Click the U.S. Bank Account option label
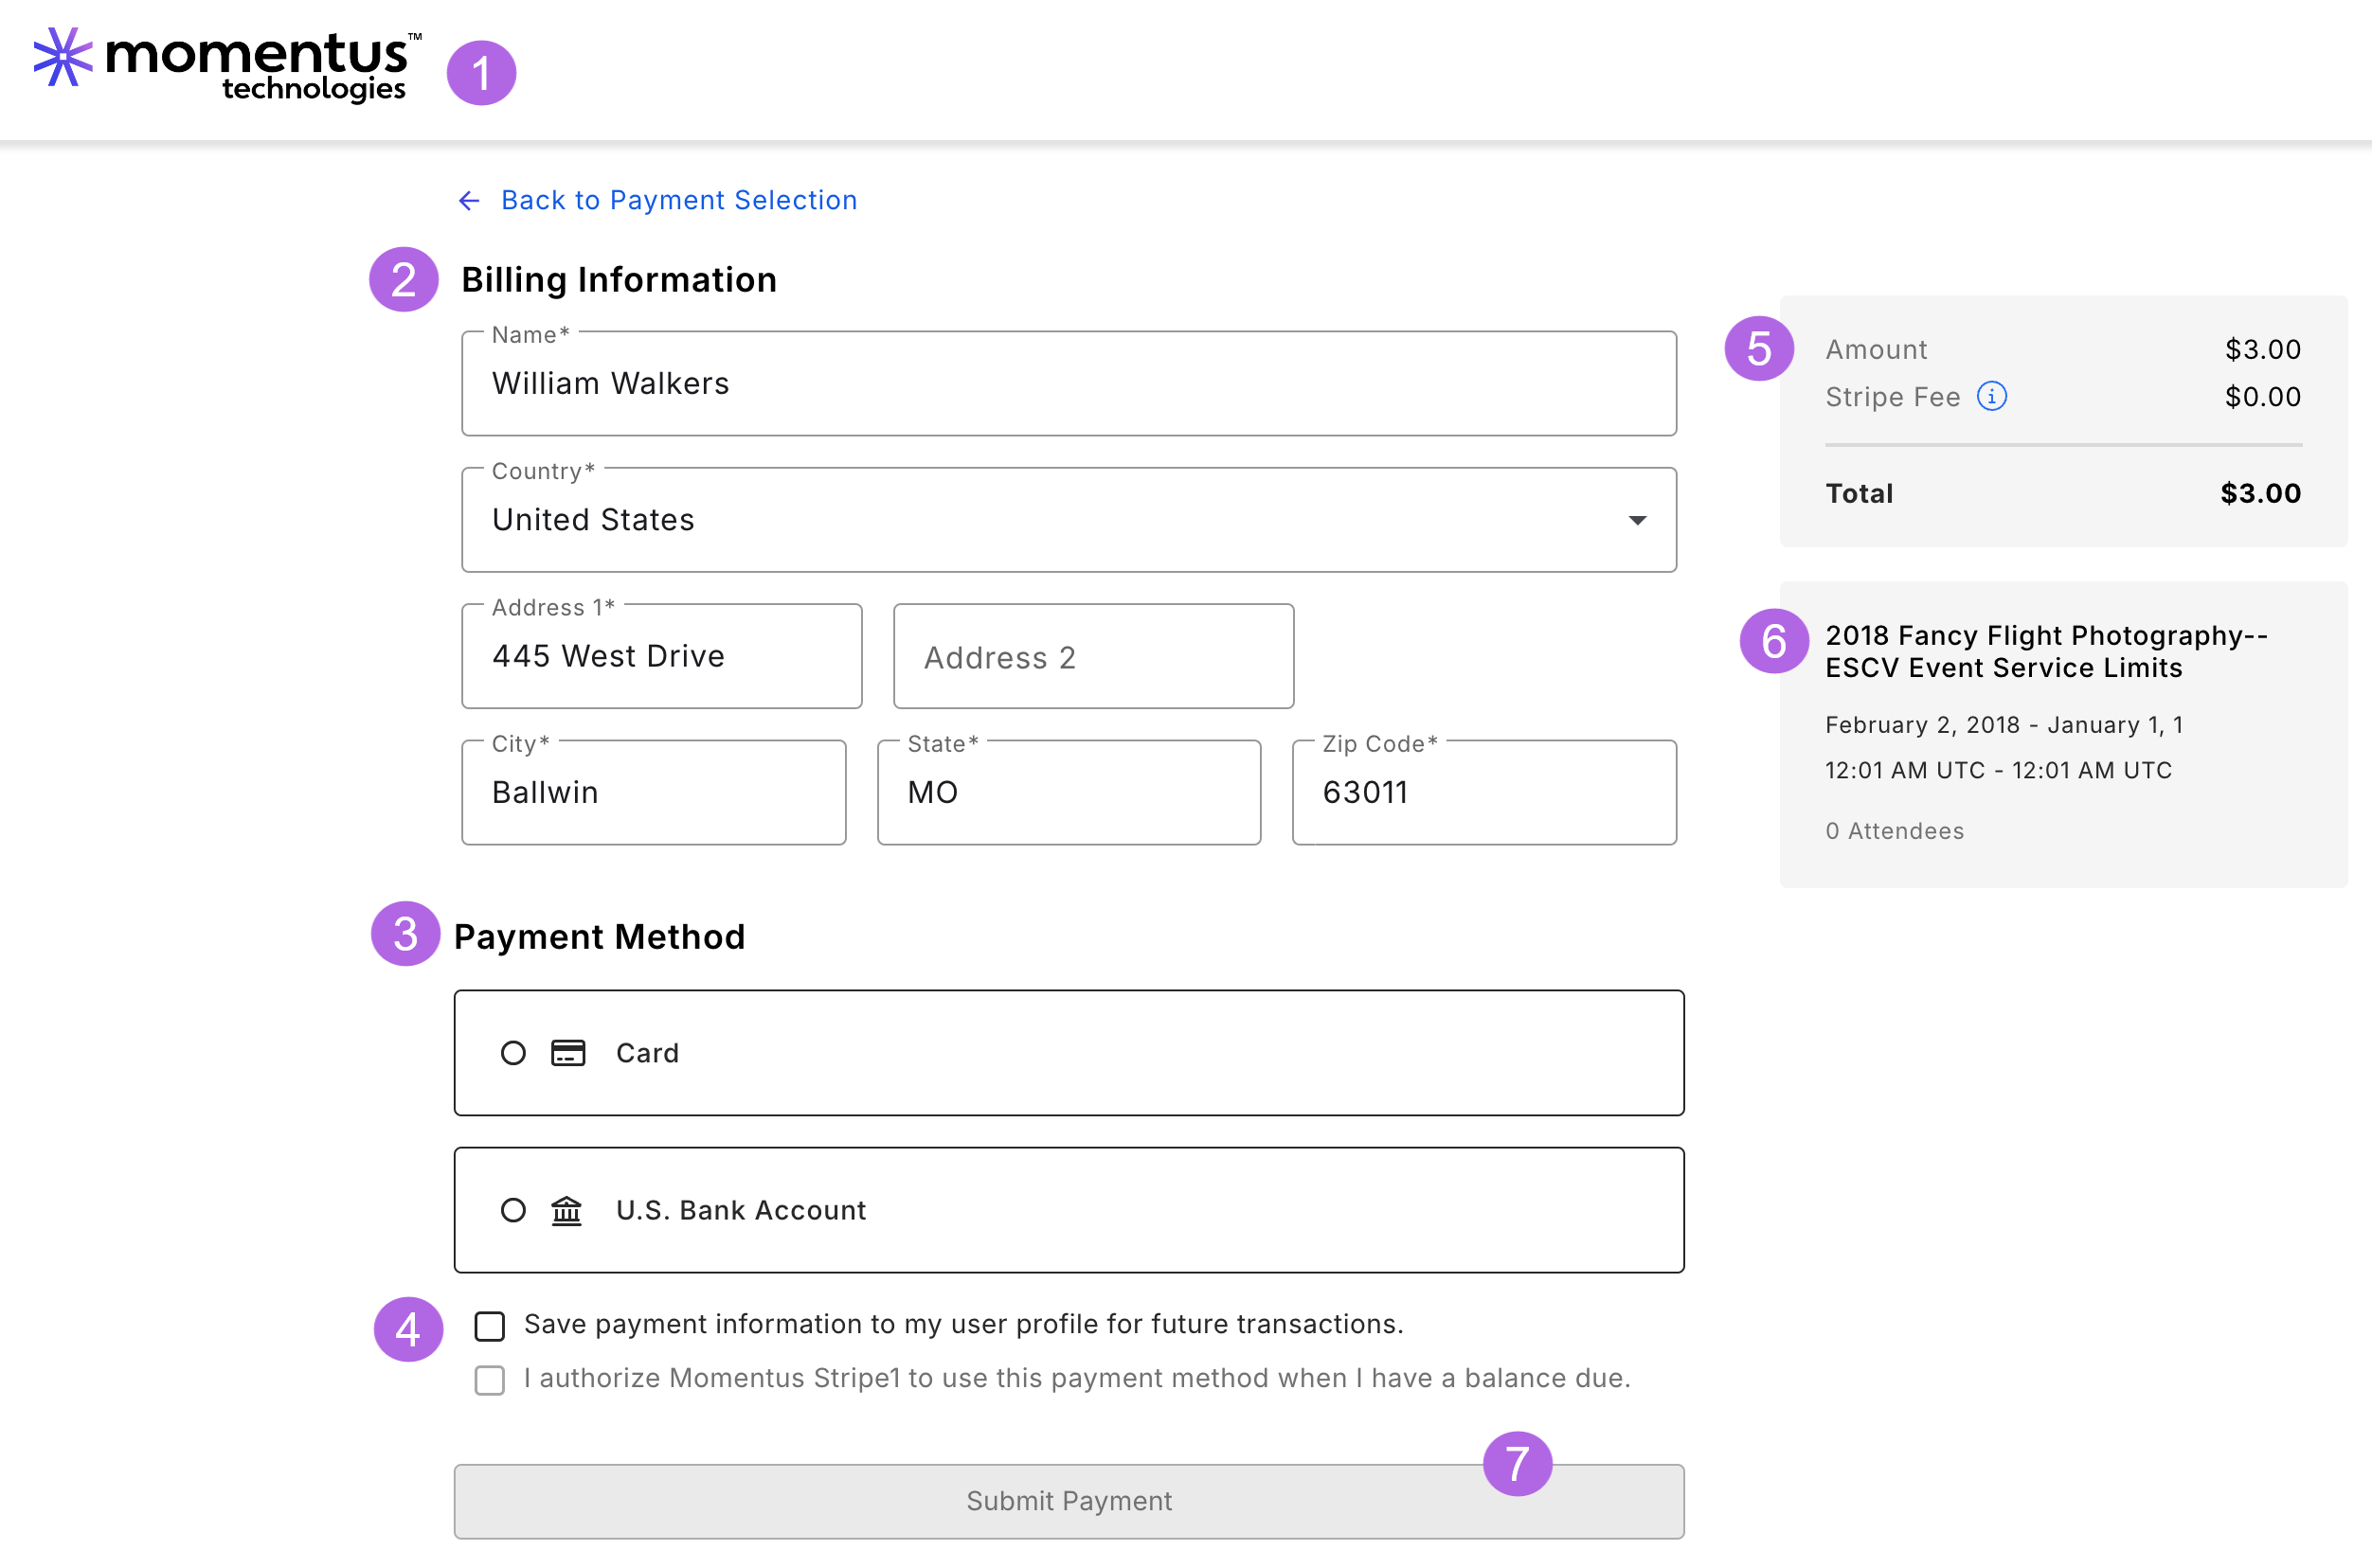Image resolution: width=2372 pixels, height=1568 pixels. [x=741, y=1211]
